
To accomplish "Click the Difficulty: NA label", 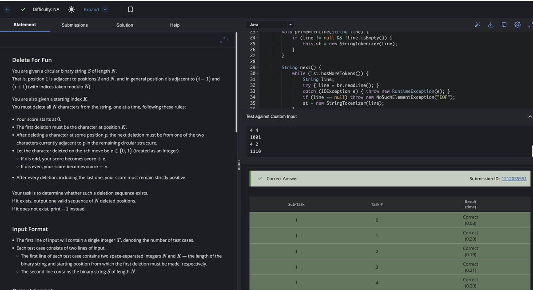I will coord(46,9).
